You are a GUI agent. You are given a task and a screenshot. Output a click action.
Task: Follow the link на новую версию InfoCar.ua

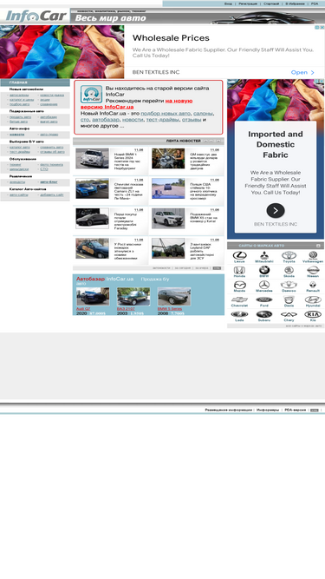pos(136,104)
